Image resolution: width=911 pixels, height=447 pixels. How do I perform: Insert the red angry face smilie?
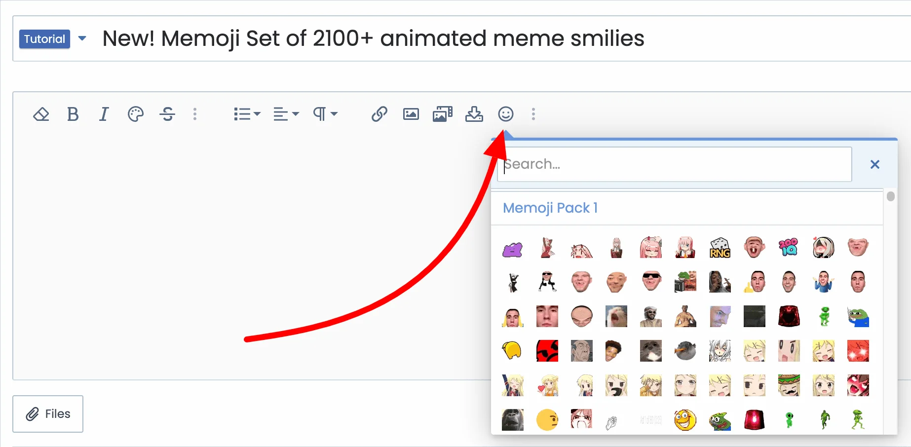pos(547,351)
